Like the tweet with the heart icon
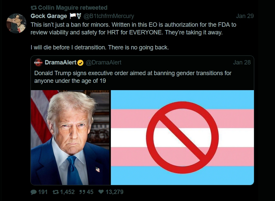The image size is (275, 201). click(101, 192)
